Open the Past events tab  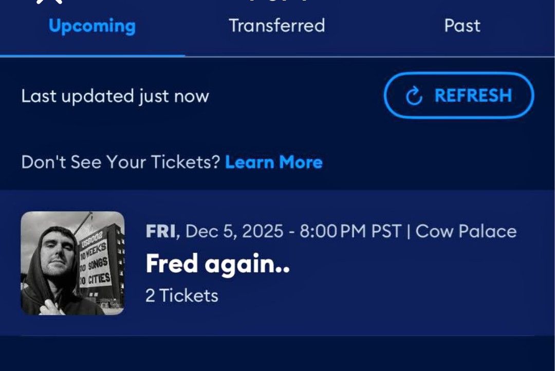[461, 26]
